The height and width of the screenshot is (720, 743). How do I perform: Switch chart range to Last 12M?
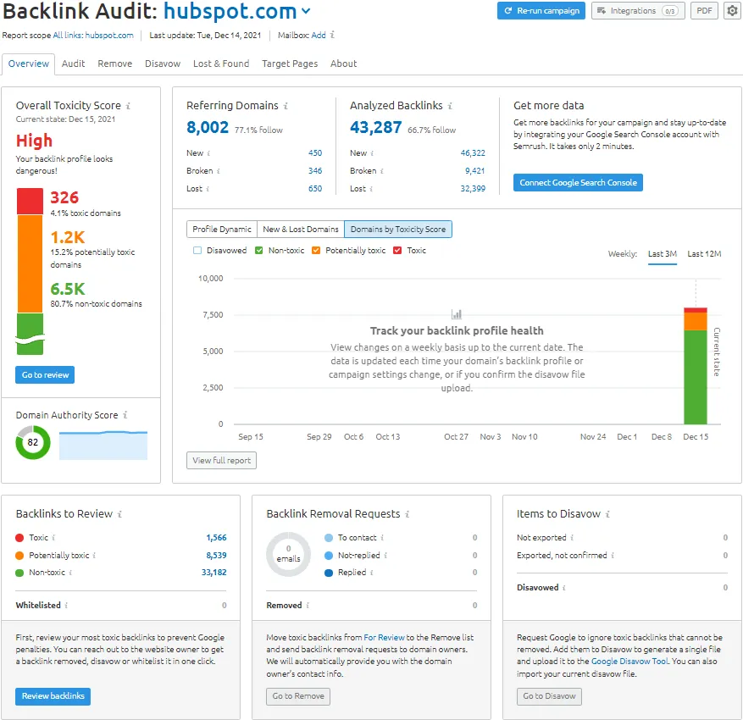pyautogui.click(x=704, y=254)
